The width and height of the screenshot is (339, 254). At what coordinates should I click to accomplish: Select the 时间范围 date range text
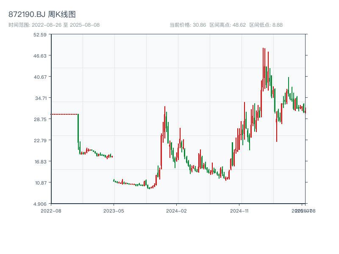click(x=54, y=25)
